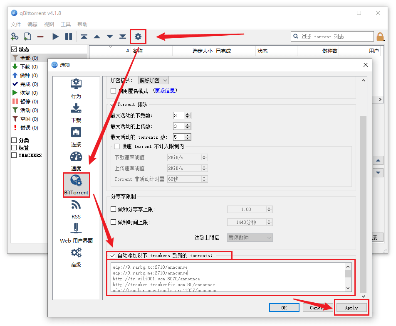
Task: Click the Apply button
Action: 351,308
